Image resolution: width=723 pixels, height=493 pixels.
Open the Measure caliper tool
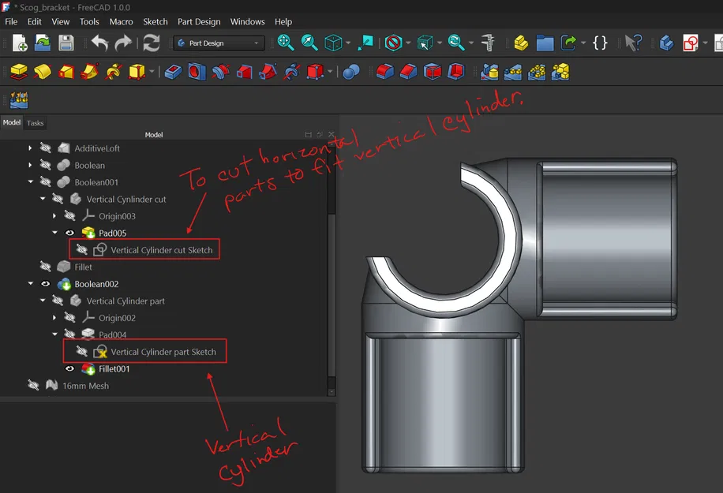point(489,43)
